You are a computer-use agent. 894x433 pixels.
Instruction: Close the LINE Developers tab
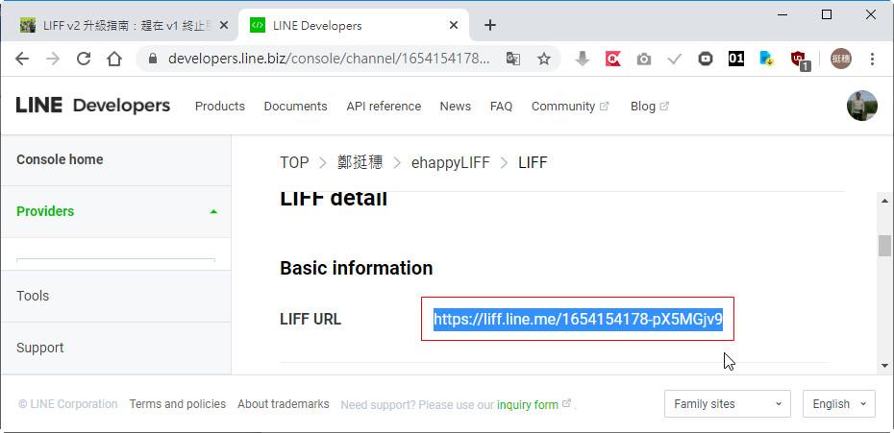(x=454, y=26)
